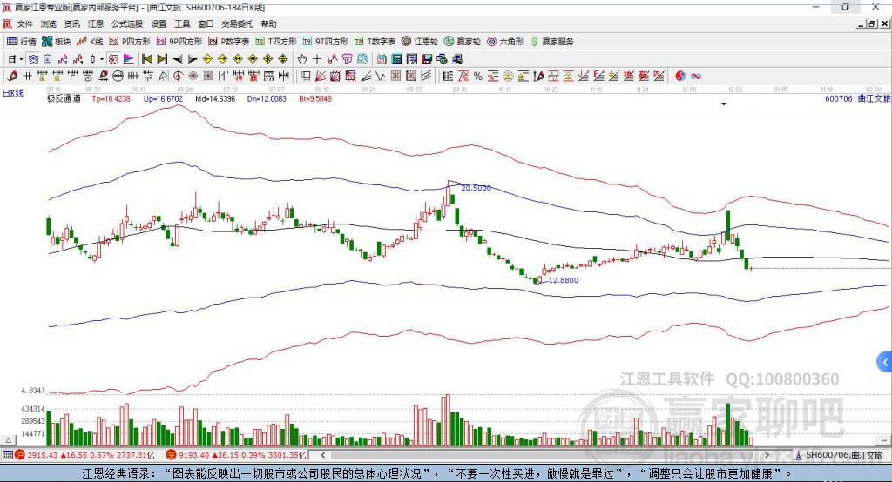Activate the crosshair cursor tool

pos(317,58)
